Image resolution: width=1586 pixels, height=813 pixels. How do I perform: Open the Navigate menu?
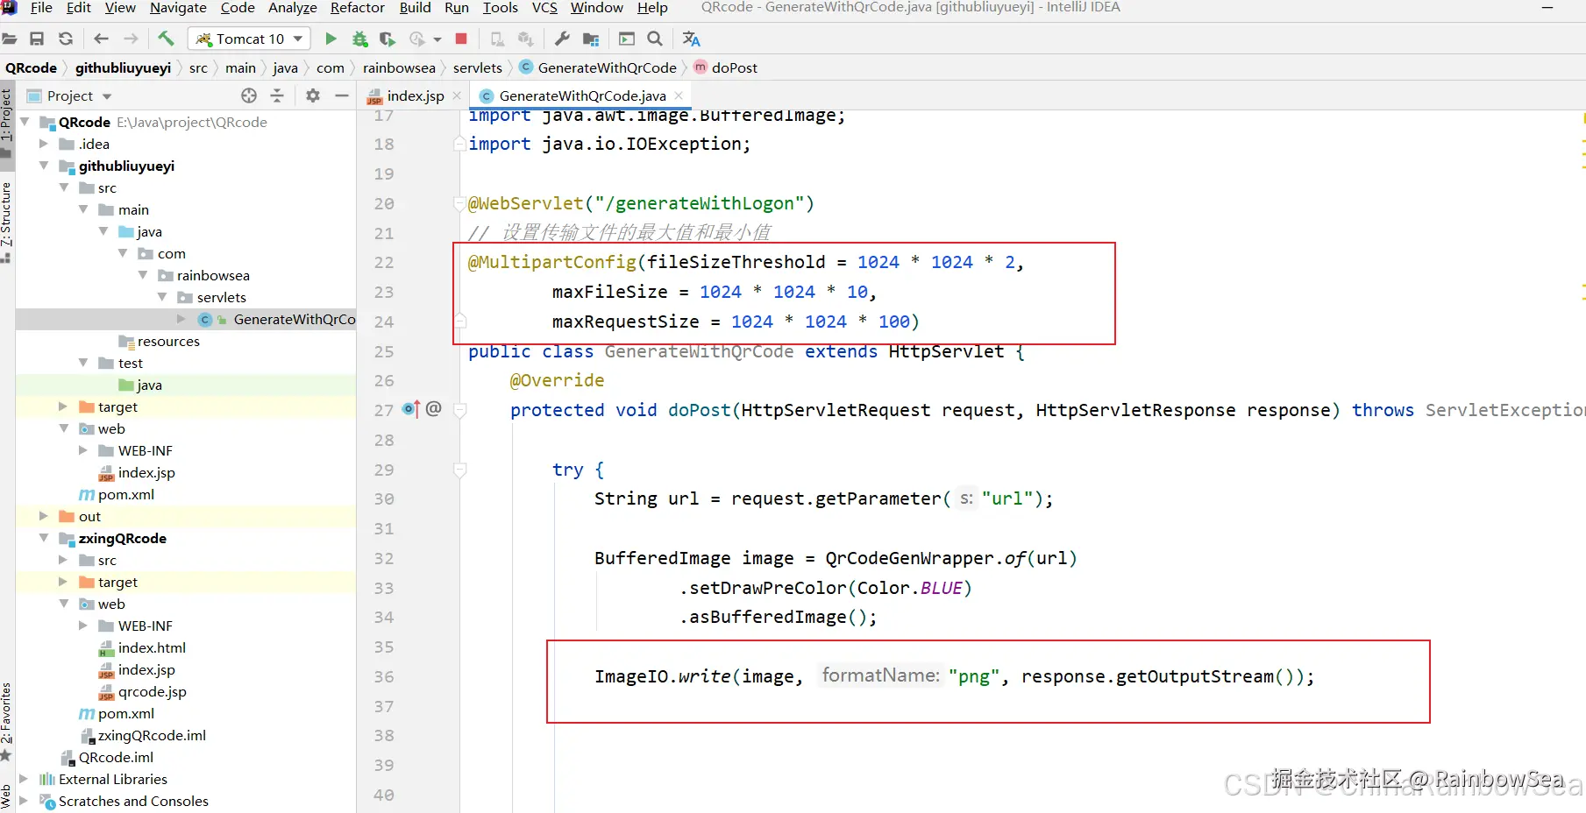click(x=178, y=8)
